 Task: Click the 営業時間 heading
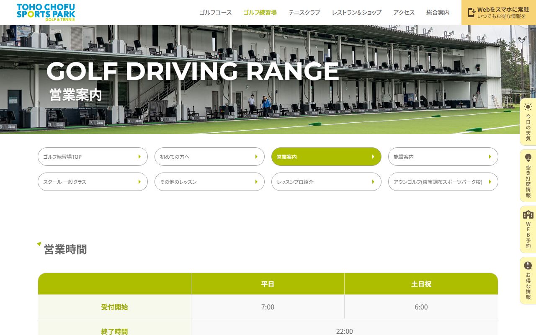point(65,249)
